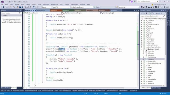This screenshot has width=170, height=95.
Task: Click the Start debugging button
Action: 97,7
